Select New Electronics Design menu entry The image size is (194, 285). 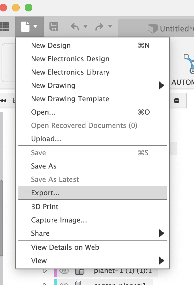coord(70,59)
